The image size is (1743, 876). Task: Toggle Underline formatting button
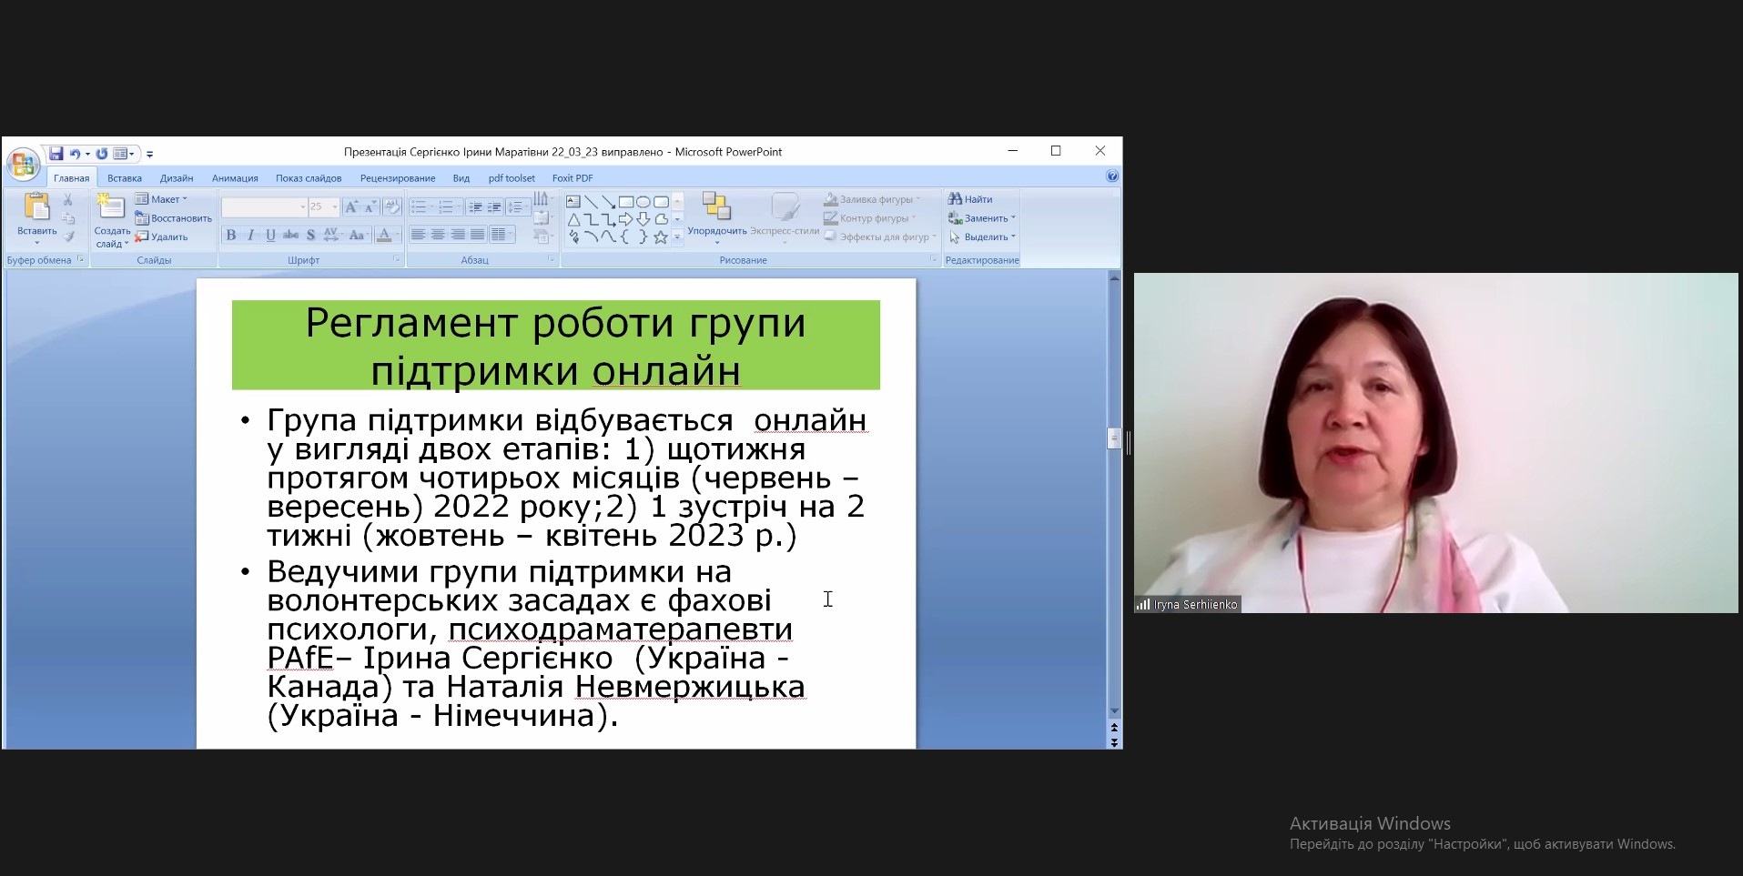click(270, 236)
